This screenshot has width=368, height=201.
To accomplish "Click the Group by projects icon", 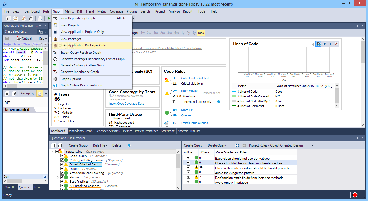I will pyautogui.click(x=39, y=93).
